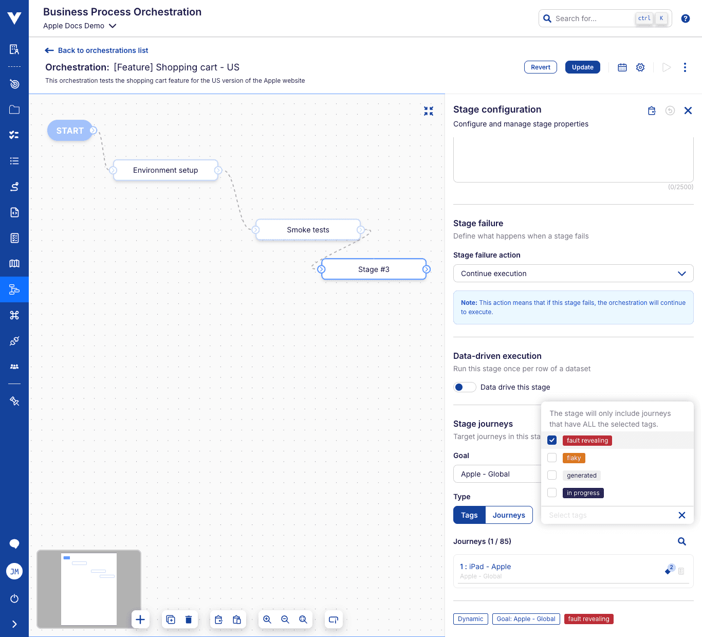The height and width of the screenshot is (637, 702).
Task: Select the Smoke tests stage node
Action: point(308,230)
